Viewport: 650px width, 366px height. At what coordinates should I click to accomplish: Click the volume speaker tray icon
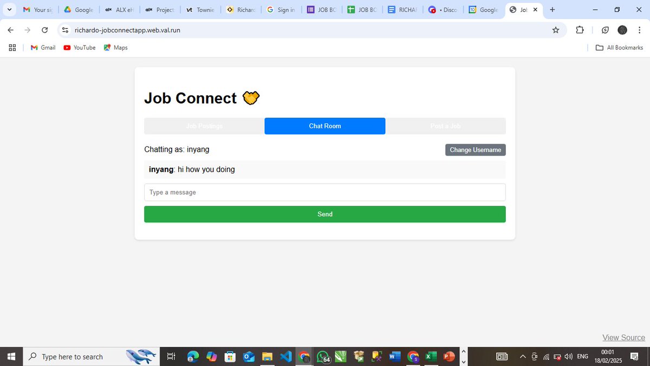pos(569,356)
